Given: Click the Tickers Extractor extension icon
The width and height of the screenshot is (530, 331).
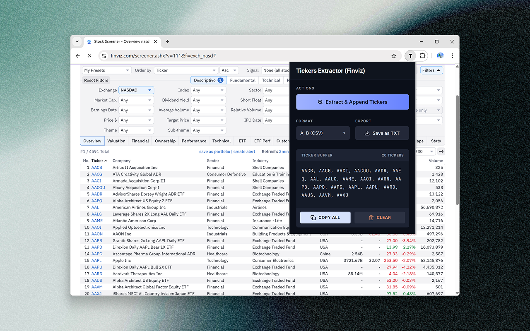Looking at the screenshot, I should click(410, 56).
